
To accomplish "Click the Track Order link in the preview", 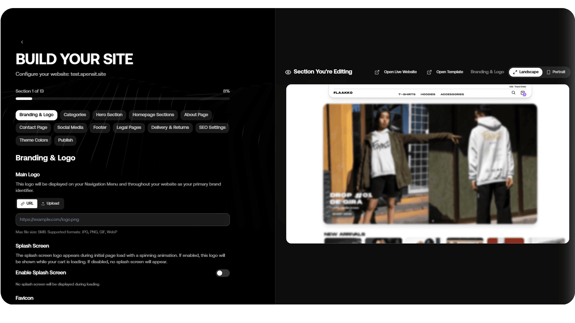I will (x=520, y=87).
